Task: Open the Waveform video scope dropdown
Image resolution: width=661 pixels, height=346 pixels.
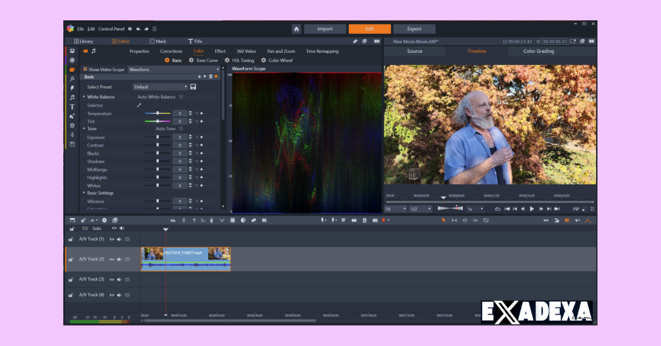Action: point(174,69)
